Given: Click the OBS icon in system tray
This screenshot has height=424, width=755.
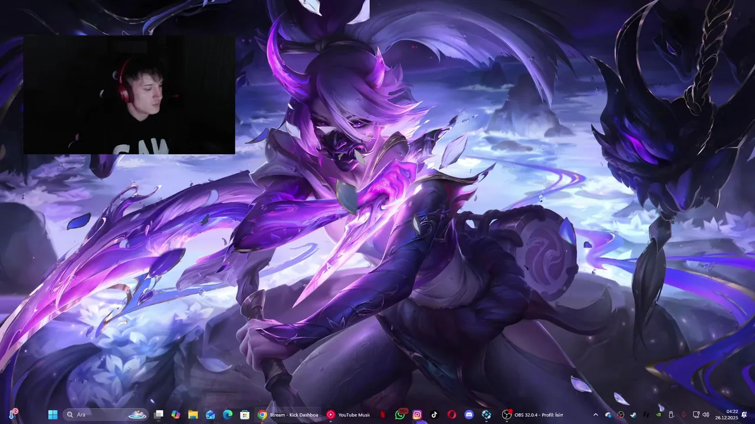Looking at the screenshot, I should pos(621,415).
